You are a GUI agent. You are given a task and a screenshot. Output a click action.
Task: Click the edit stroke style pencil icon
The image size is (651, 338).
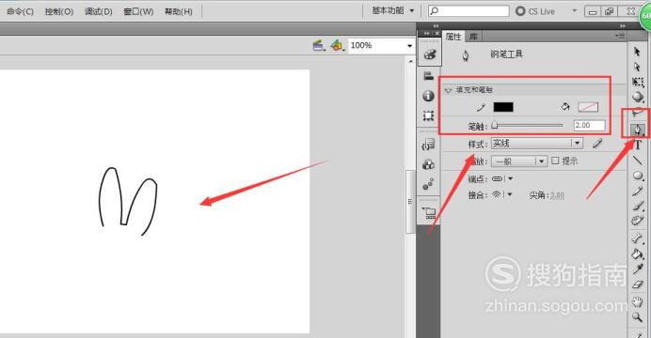597,144
